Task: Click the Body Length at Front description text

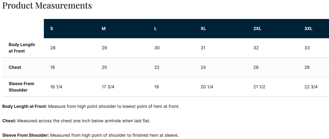Action: click(91, 106)
